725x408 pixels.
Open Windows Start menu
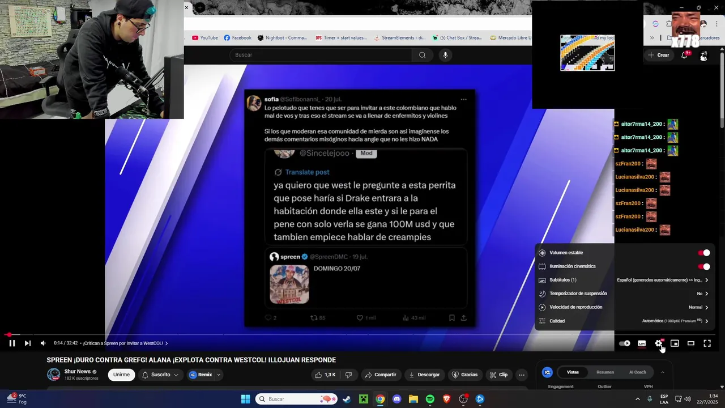tap(245, 399)
